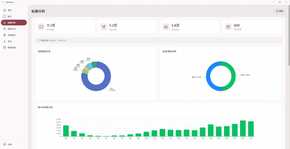The width and height of the screenshot is (290, 149).
Task: Click the 数据范围 date range text
Action: [x=53, y=40]
